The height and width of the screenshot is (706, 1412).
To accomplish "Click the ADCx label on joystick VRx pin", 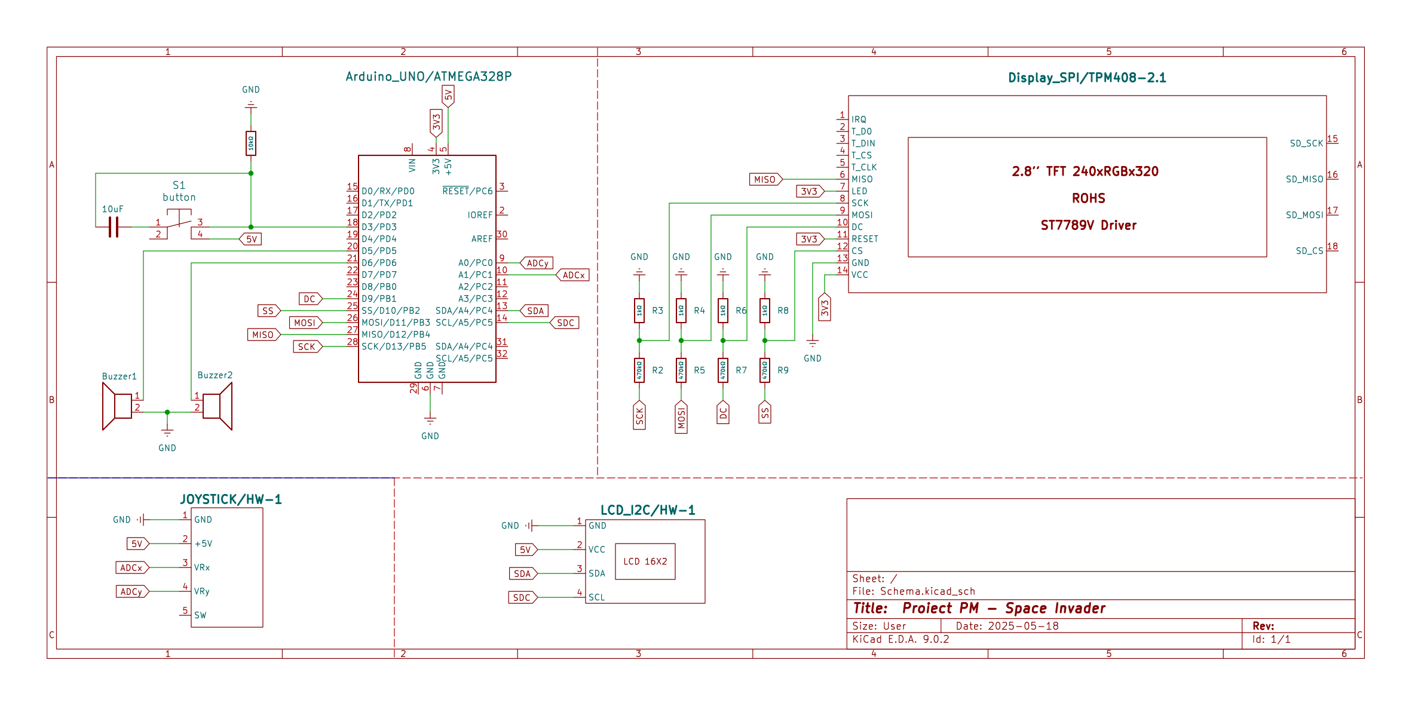I will 133,567.
